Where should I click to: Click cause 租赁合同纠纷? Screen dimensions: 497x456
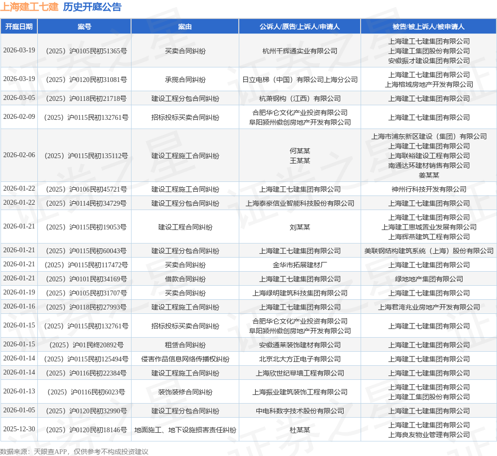[x=185, y=345]
